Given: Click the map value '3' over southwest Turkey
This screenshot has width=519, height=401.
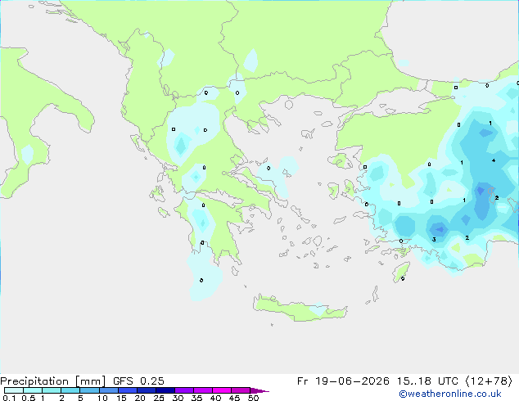Looking at the screenshot, I should click(x=434, y=239).
